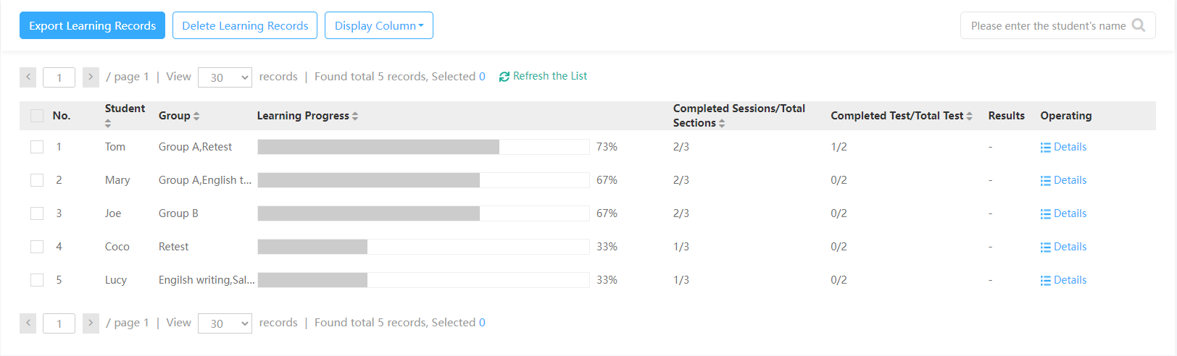This screenshot has height=356, width=1177.
Task: Click Export Learning Records button
Action: pyautogui.click(x=92, y=25)
